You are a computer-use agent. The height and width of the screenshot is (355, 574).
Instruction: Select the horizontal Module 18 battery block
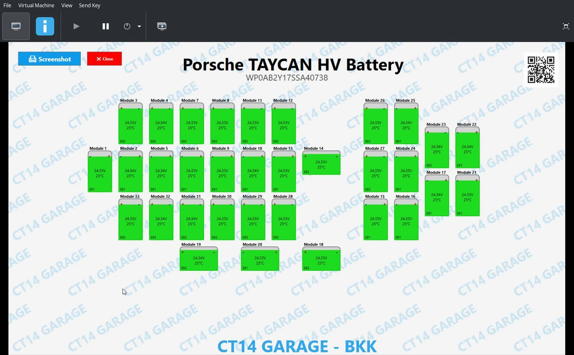pos(321,259)
